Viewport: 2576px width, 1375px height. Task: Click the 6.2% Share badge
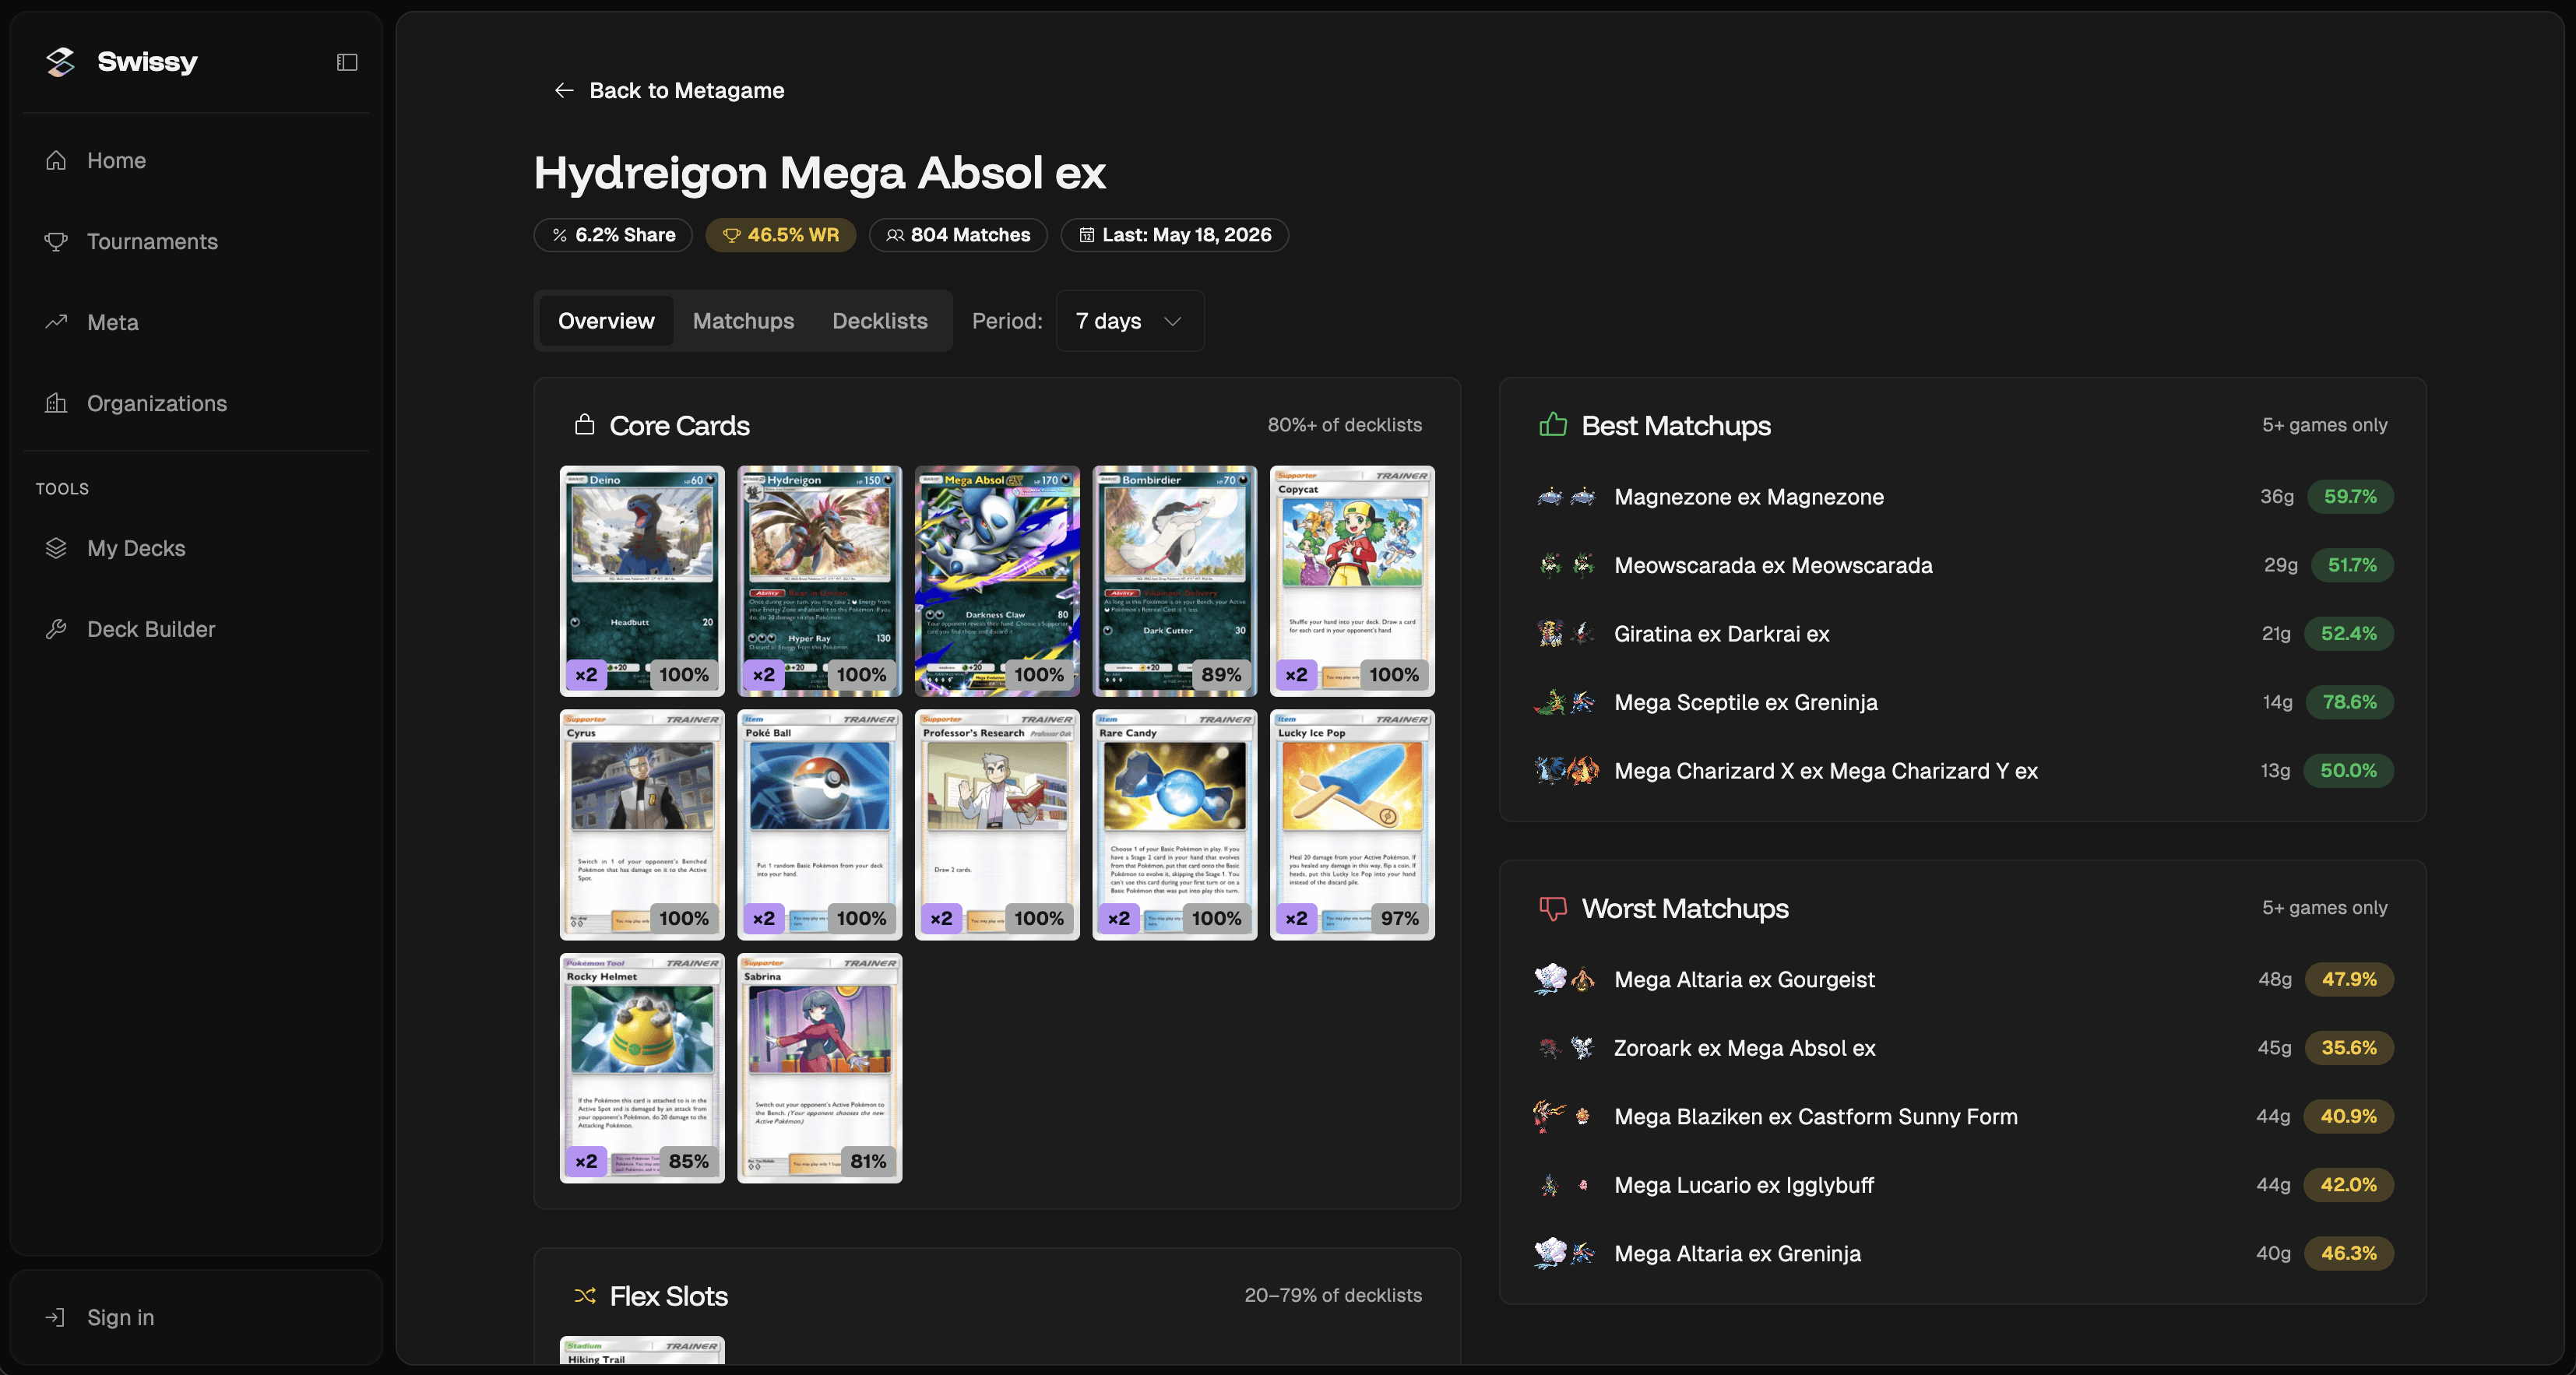point(613,235)
